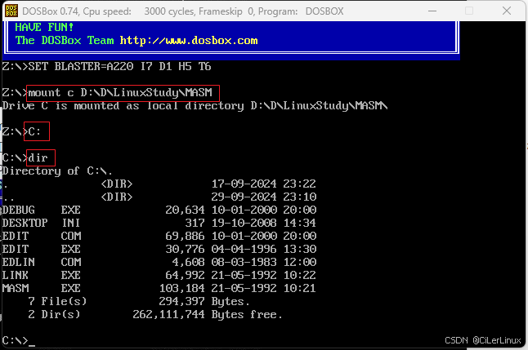Viewport: 528px width, 350px height.
Task: Click the '7 File(s)' summary text
Action: click(57, 301)
